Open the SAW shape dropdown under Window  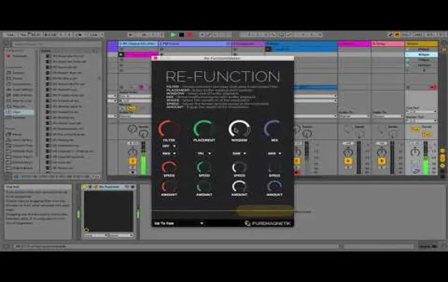[239, 154]
